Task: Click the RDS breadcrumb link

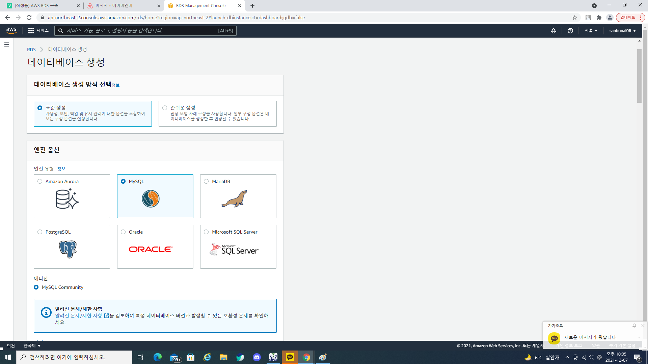Action: 31,50
